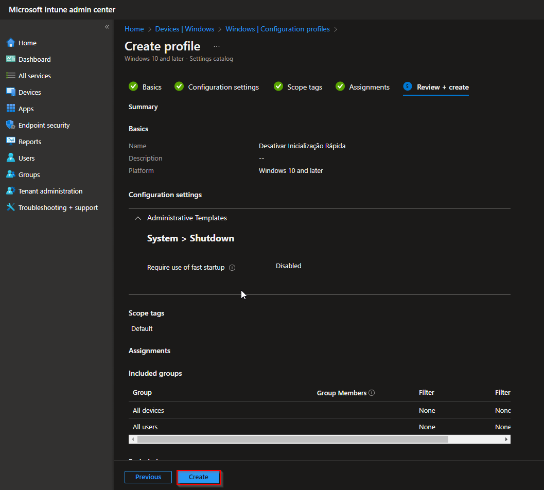Click the horizontal scrollbar thumb under groups table
The width and height of the screenshot is (544, 490).
point(293,440)
